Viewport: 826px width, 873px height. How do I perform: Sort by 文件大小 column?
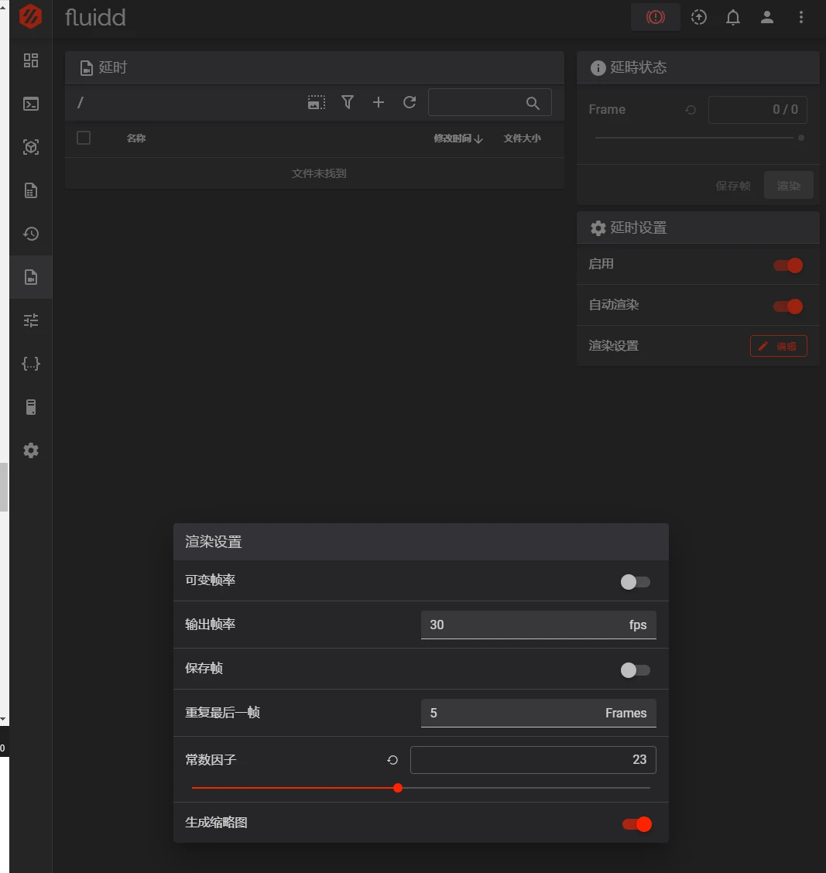click(x=522, y=138)
